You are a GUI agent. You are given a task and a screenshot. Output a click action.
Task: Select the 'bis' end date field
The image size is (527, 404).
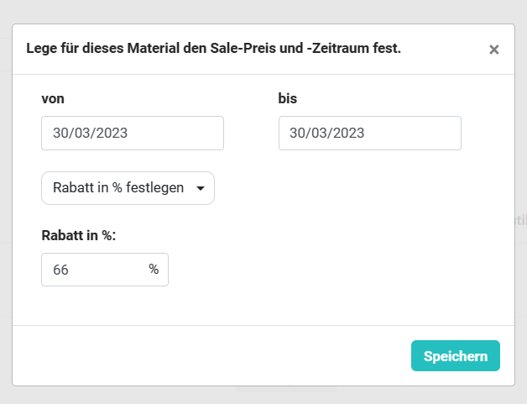(370, 133)
